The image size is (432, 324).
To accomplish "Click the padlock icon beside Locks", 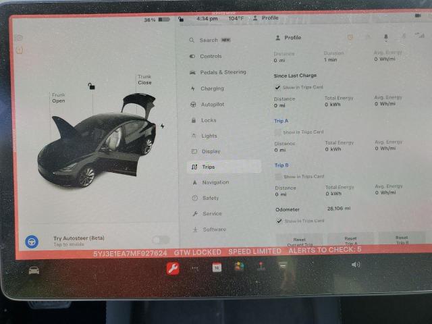I will [194, 120].
